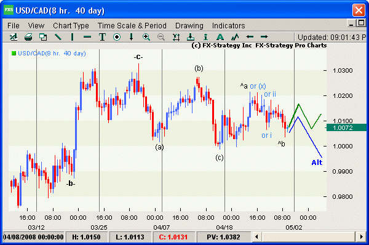This screenshot has height=245, width=369.
Task: Open the Drawing menu
Action: tap(189, 25)
